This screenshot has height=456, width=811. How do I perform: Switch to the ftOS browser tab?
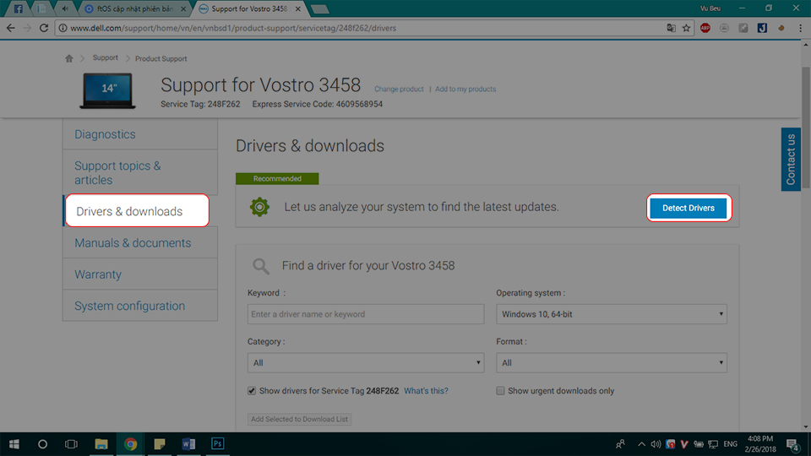coord(134,8)
